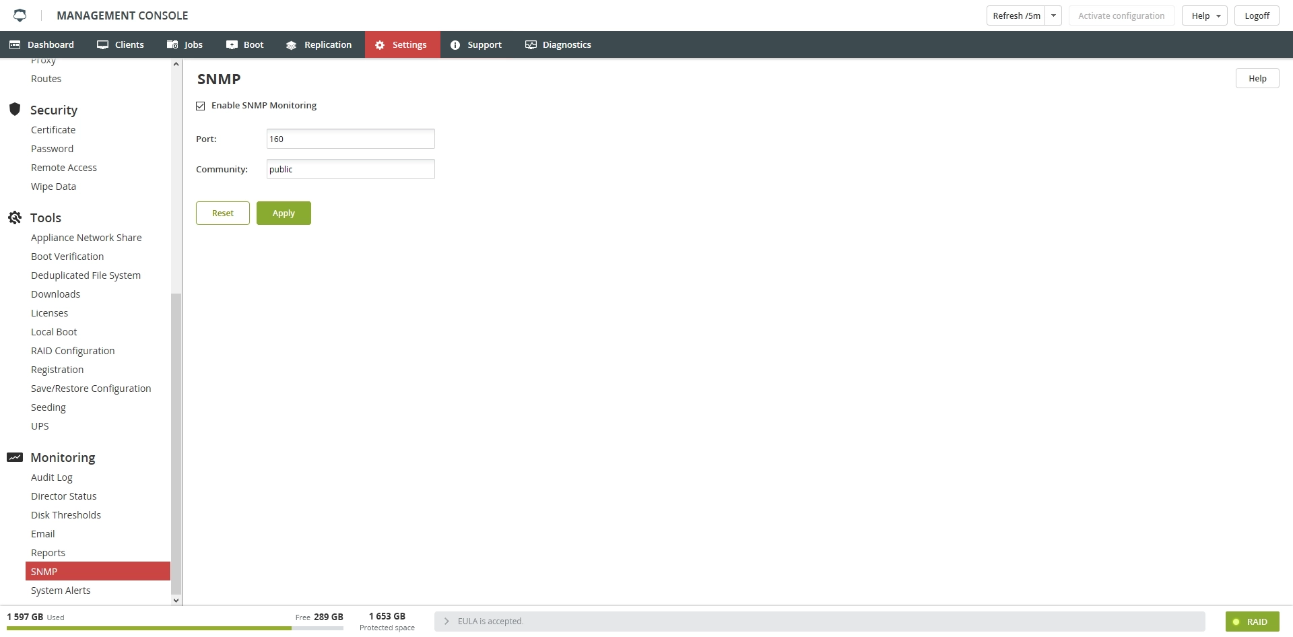This screenshot has width=1293, height=637.
Task: Click the green Apply button
Action: tap(284, 213)
